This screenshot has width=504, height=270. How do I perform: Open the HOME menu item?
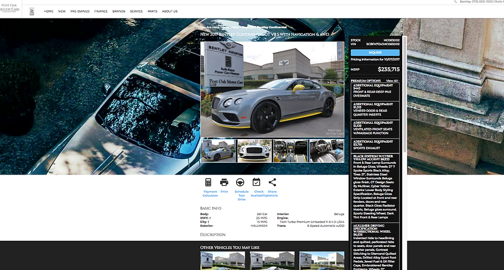point(48,11)
